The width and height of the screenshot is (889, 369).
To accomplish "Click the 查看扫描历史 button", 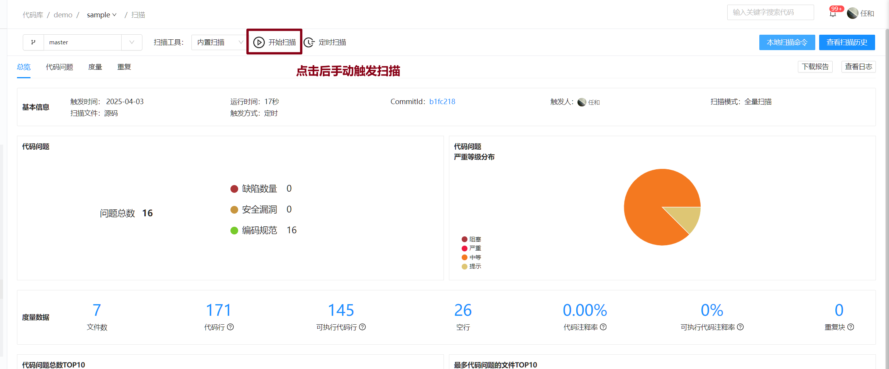I will point(847,42).
